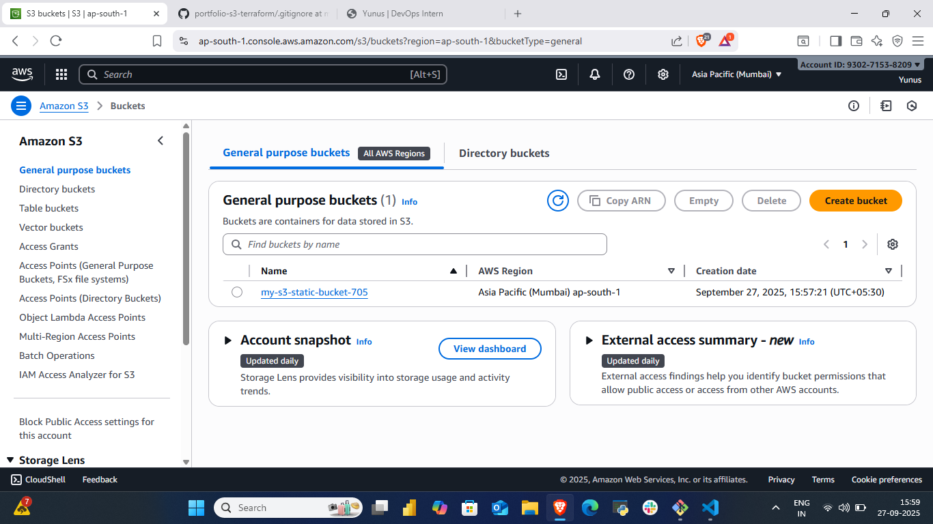
Task: Refresh the general purpose buckets list
Action: coord(558,201)
